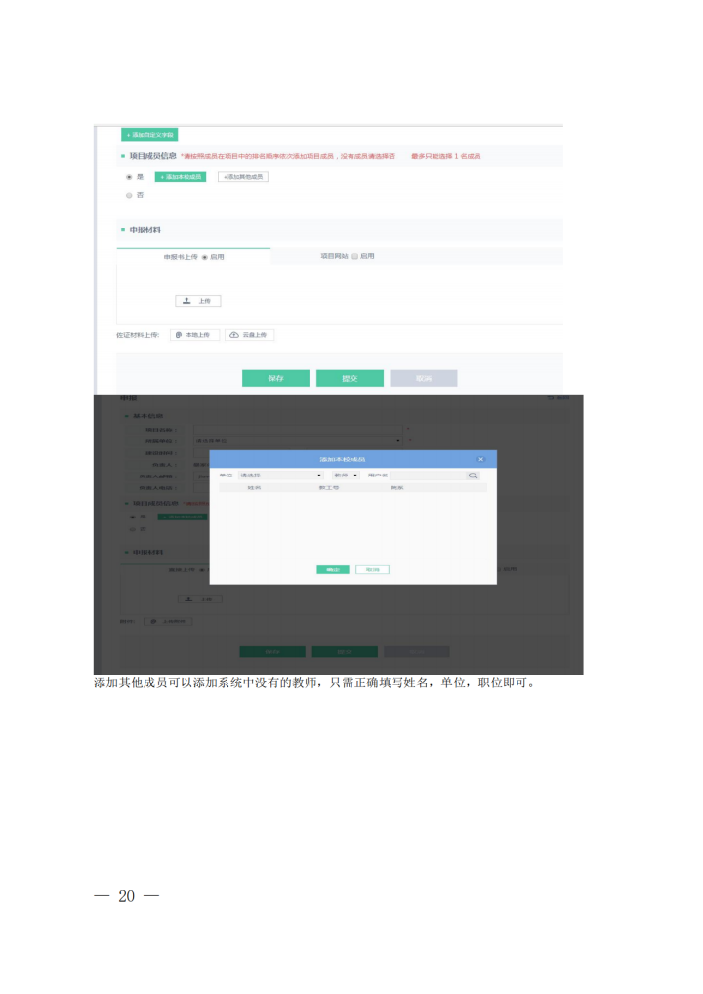
Task: Click the 添加其他成员 button
Action: [242, 177]
